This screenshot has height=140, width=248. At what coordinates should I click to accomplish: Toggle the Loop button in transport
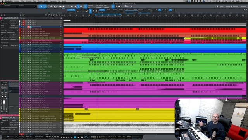pos(86,137)
